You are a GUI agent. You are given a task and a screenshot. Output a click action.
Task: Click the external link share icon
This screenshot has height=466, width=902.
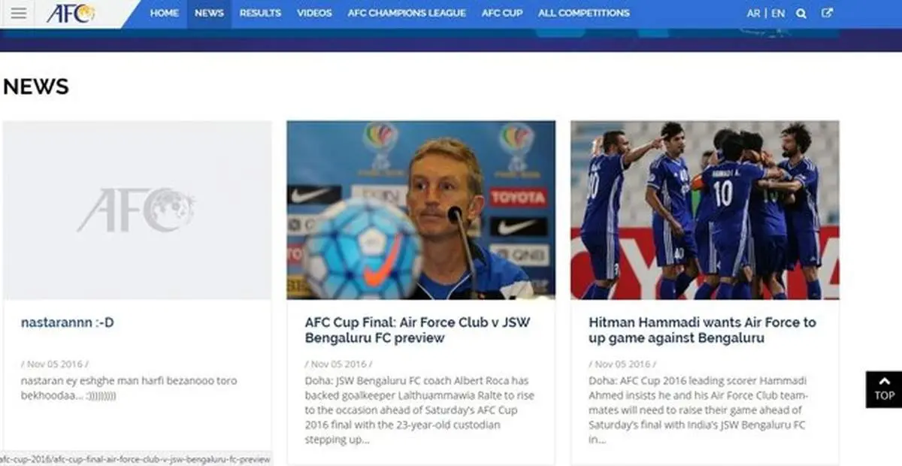click(x=828, y=13)
